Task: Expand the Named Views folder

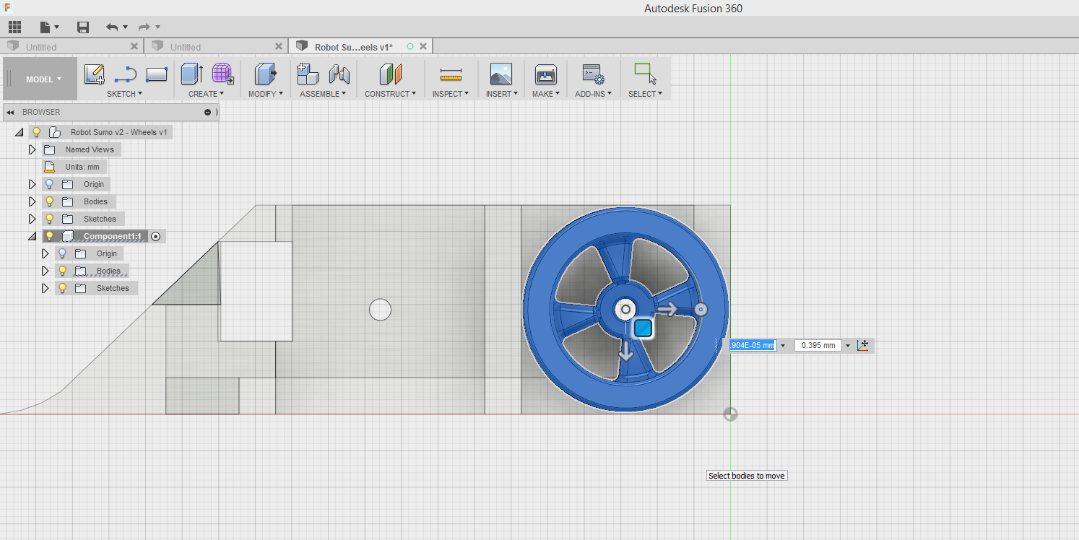Action: click(32, 149)
